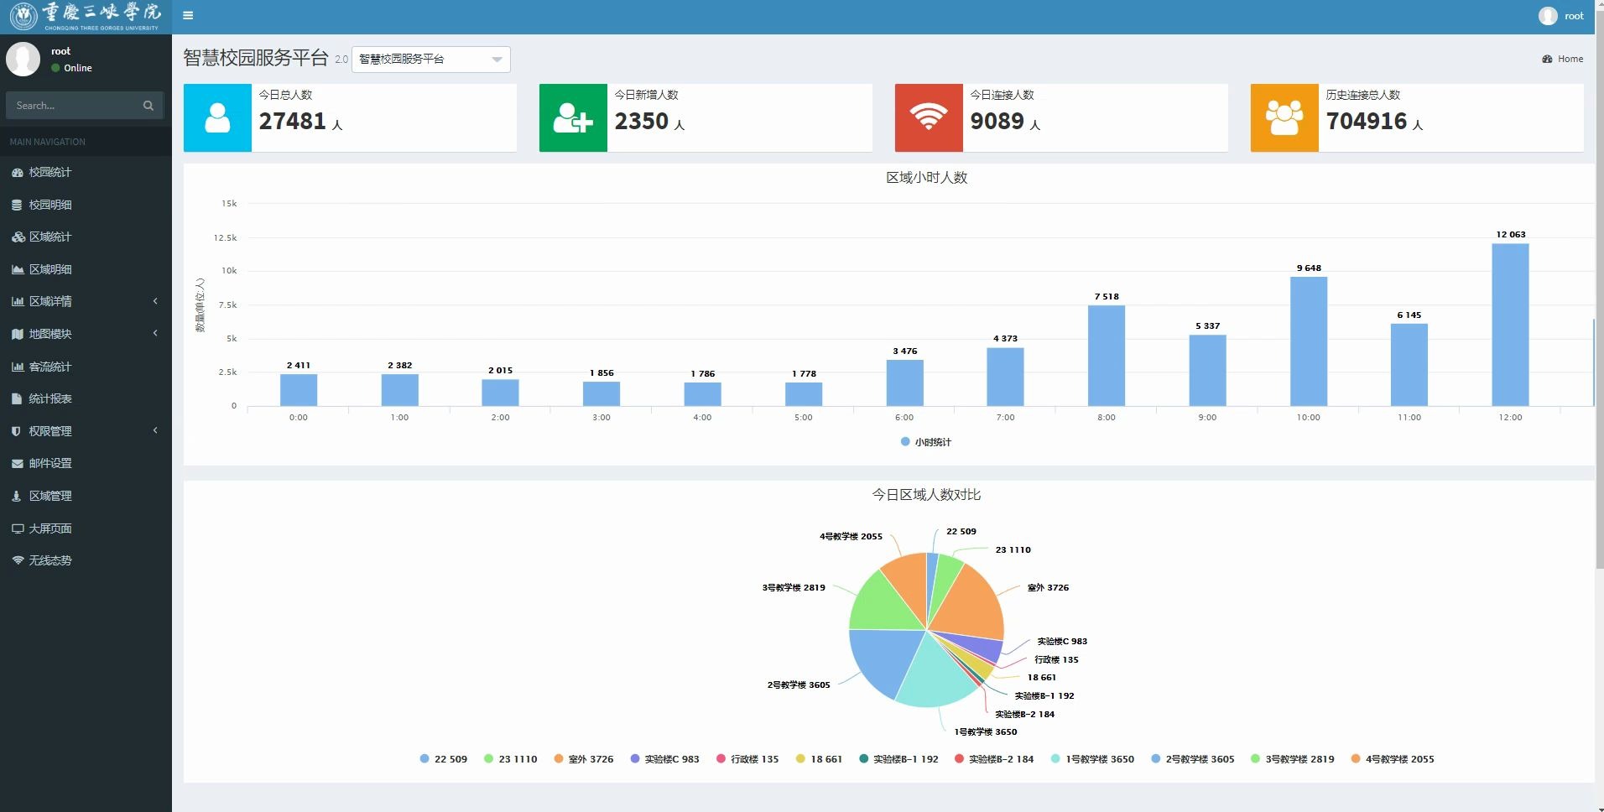Click the 今日总人数 value 27481
1604x812 pixels.
pos(292,122)
